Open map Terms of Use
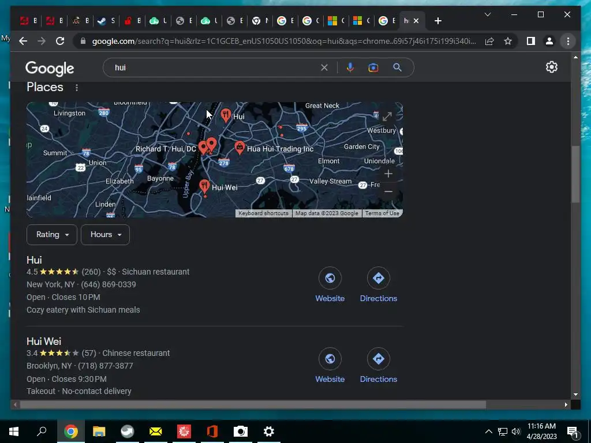591x443 pixels. click(x=382, y=213)
